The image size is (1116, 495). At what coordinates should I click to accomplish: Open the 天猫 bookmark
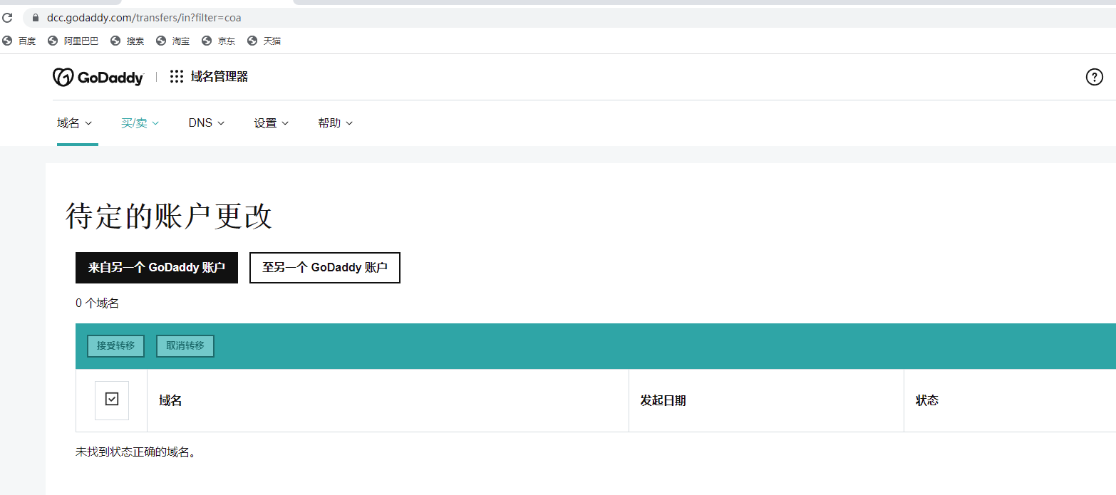[264, 41]
